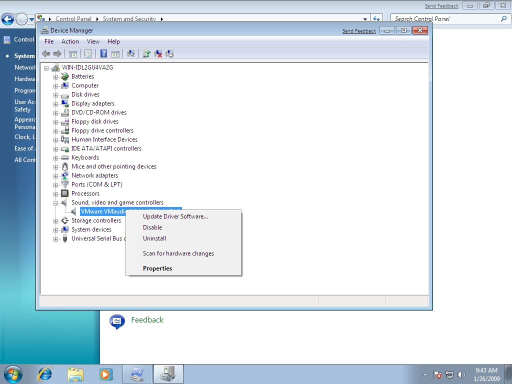
Task: Choose Update Driver Software from context menu
Action: (x=184, y=216)
